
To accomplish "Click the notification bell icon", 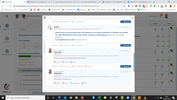I will (161, 16).
